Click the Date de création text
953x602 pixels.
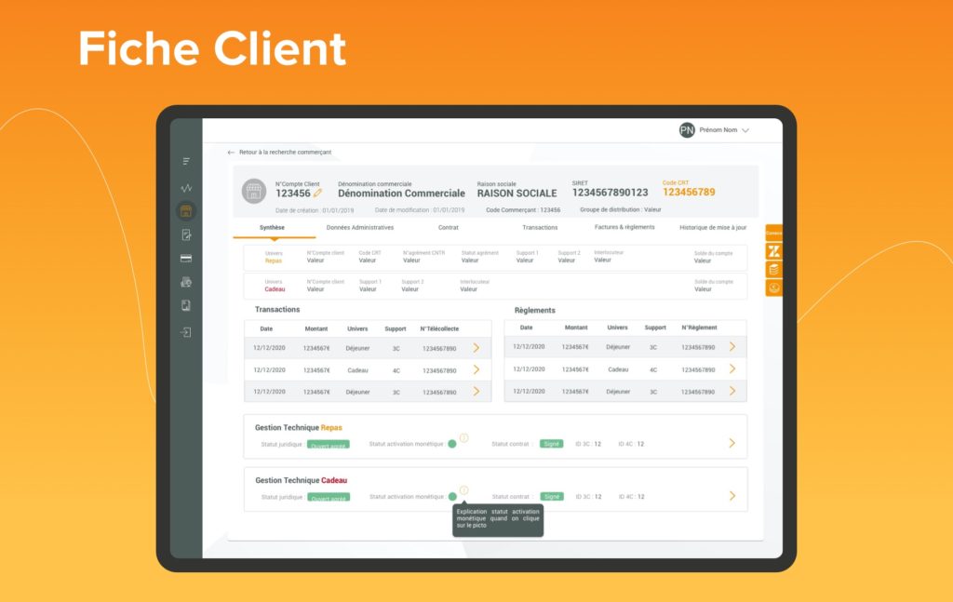coord(315,211)
